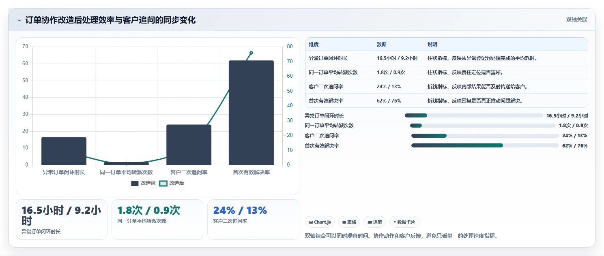The width and height of the screenshot is (604, 256).
Task: Select the 进度 chip
Action: 375,222
